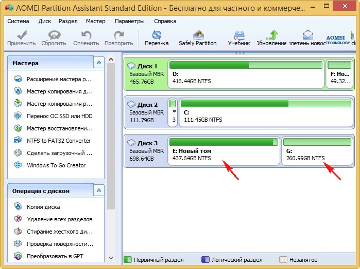Click Копия диска operation
Image resolution: width=360 pixels, height=269 pixels.
[x=37, y=207]
